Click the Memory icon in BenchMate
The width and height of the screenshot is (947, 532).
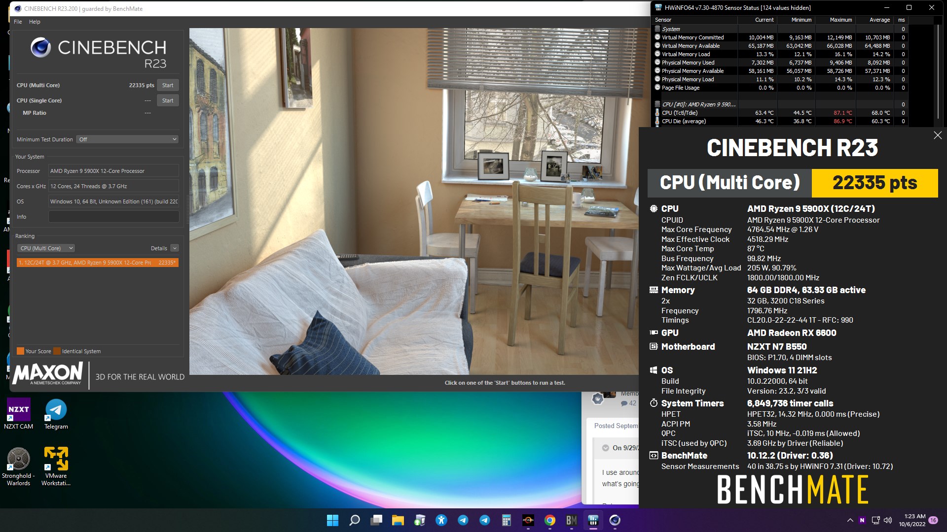pyautogui.click(x=654, y=290)
